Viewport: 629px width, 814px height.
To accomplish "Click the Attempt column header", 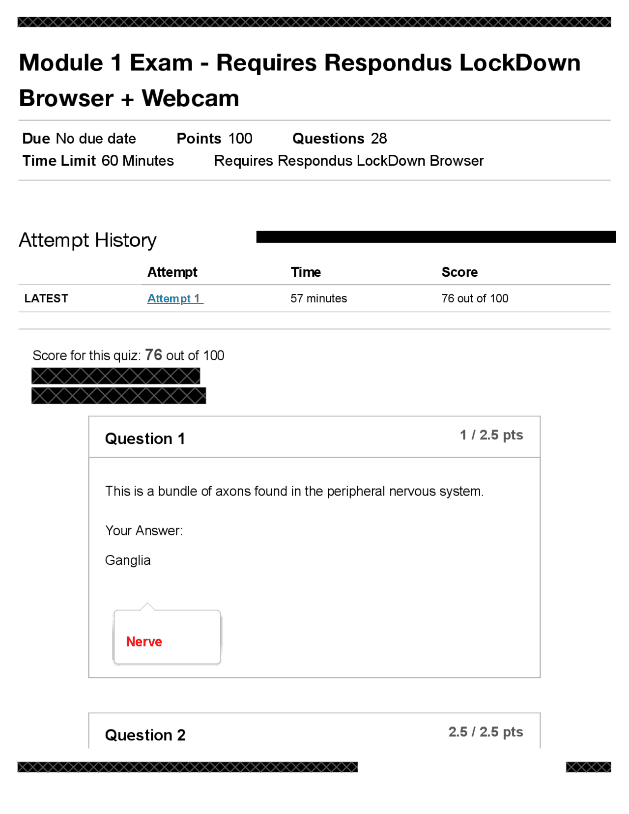I will point(172,272).
